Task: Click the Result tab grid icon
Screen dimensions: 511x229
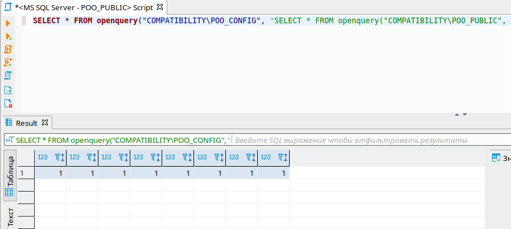Action: coord(9,122)
